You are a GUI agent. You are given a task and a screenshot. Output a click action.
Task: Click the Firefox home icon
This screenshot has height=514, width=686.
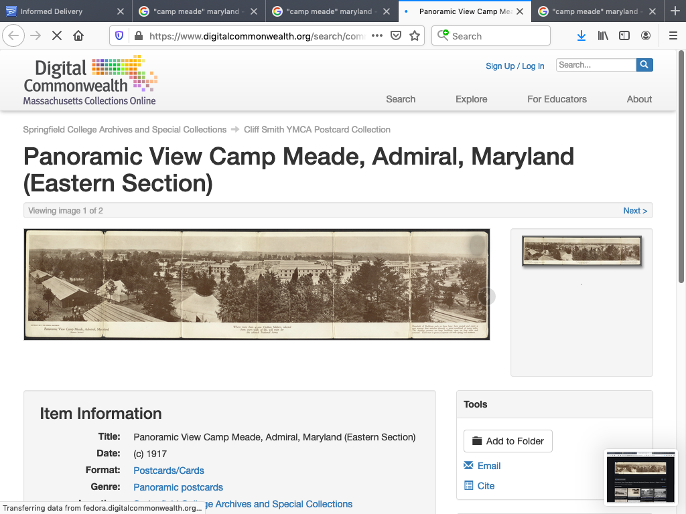(x=78, y=36)
